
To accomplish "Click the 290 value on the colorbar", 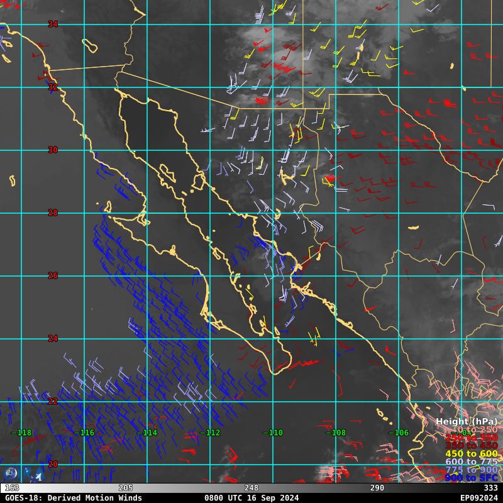I will [377, 488].
